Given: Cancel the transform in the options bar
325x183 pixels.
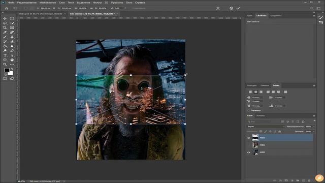Looking at the screenshot, I should [x=231, y=8].
